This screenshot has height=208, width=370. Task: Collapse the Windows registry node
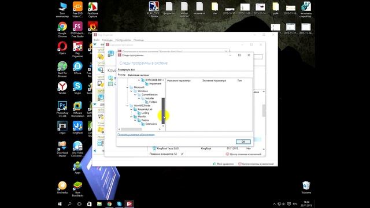click(x=131, y=91)
